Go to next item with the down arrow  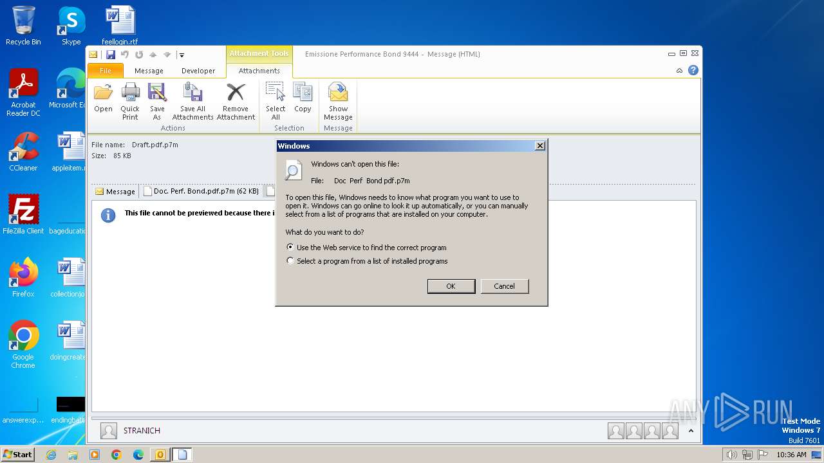pos(167,55)
